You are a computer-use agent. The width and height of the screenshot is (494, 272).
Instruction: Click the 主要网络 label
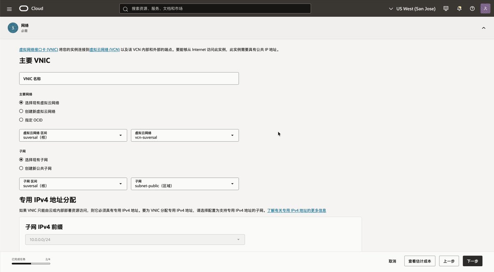tap(26, 94)
